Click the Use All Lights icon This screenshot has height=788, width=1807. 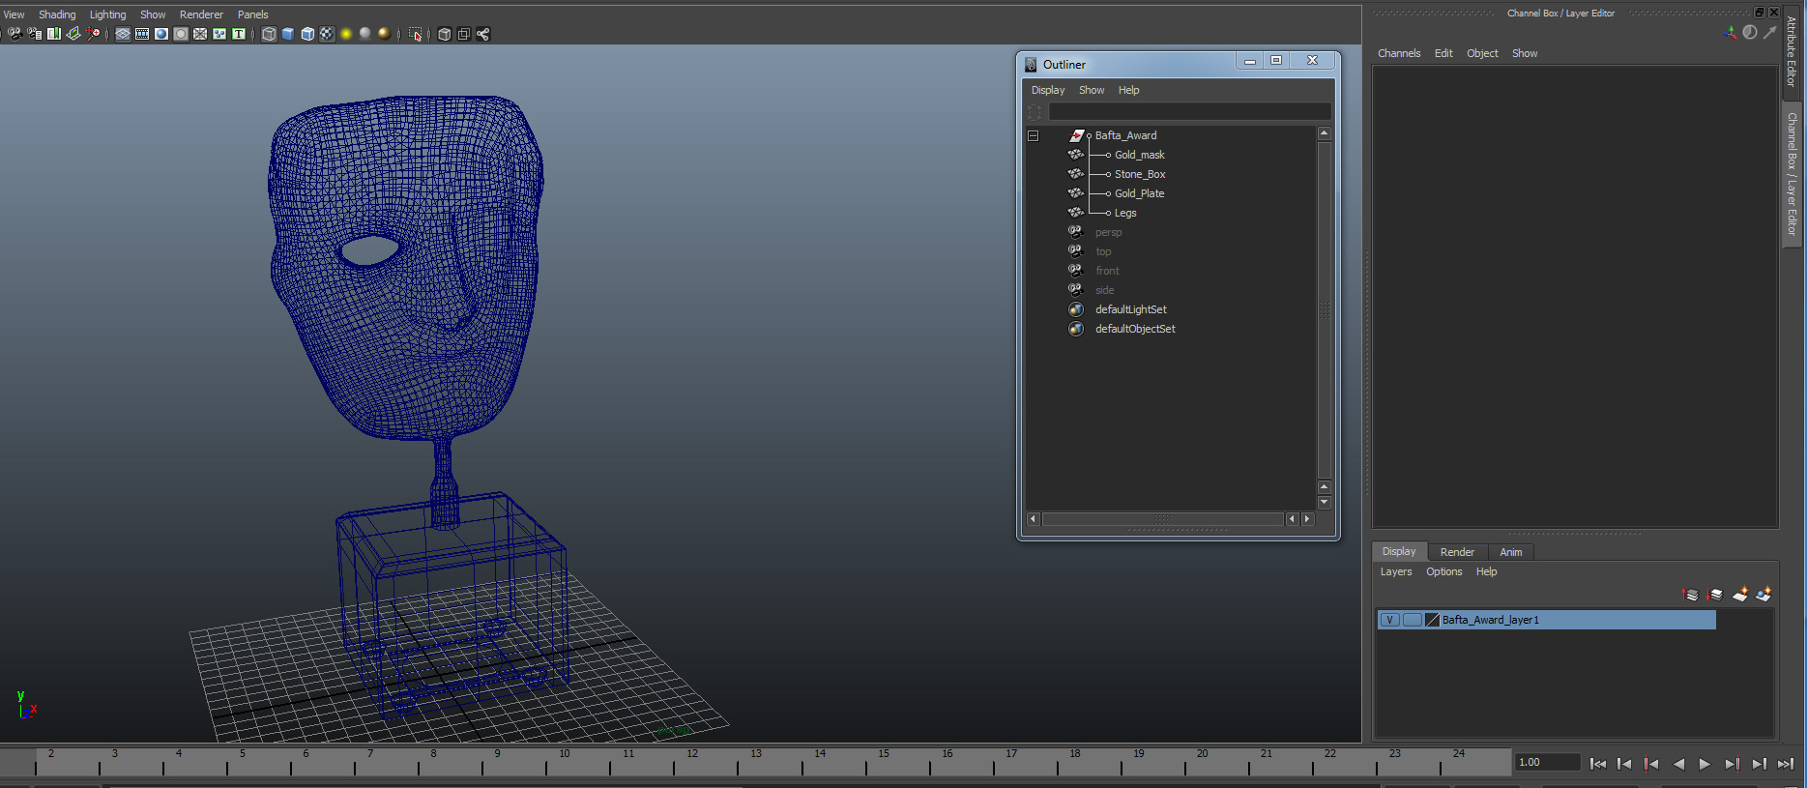coord(346,34)
